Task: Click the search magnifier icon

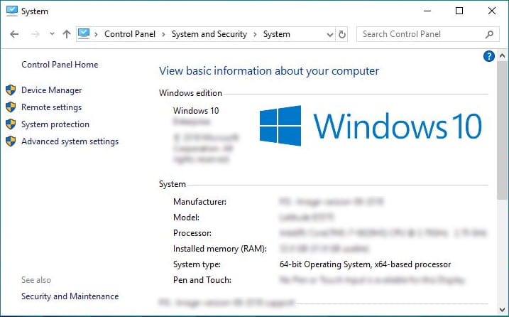Action: coord(489,34)
